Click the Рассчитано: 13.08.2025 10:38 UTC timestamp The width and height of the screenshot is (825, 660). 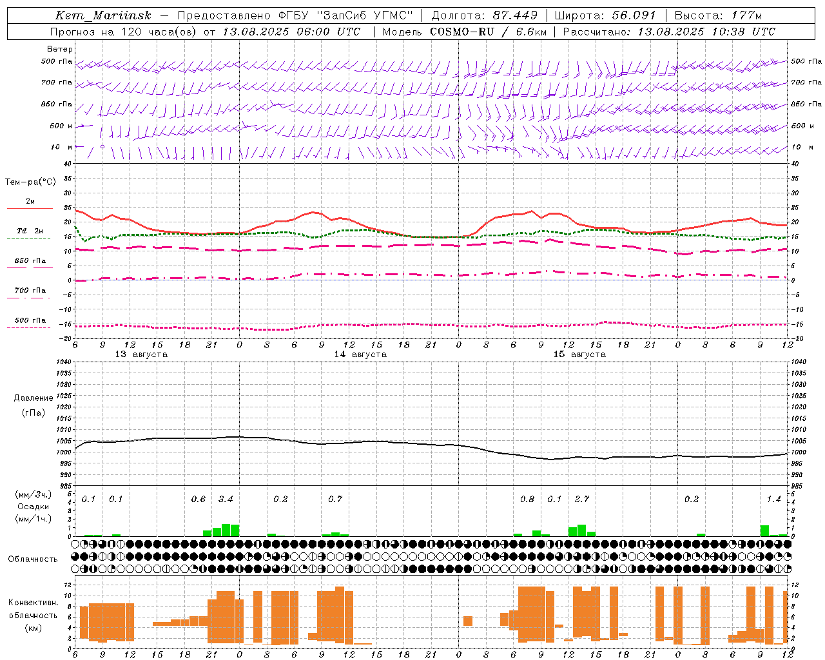669,32
